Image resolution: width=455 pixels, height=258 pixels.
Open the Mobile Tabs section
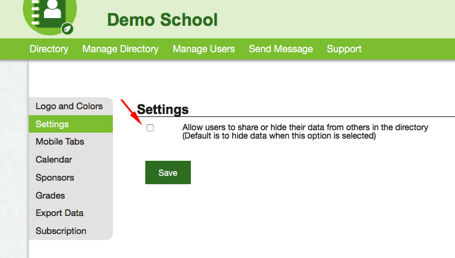[x=60, y=142]
